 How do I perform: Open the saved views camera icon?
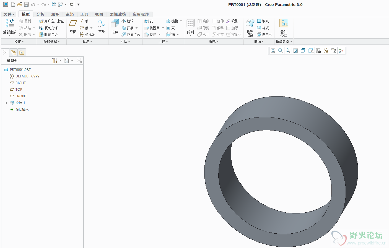pyautogui.click(x=318, y=51)
